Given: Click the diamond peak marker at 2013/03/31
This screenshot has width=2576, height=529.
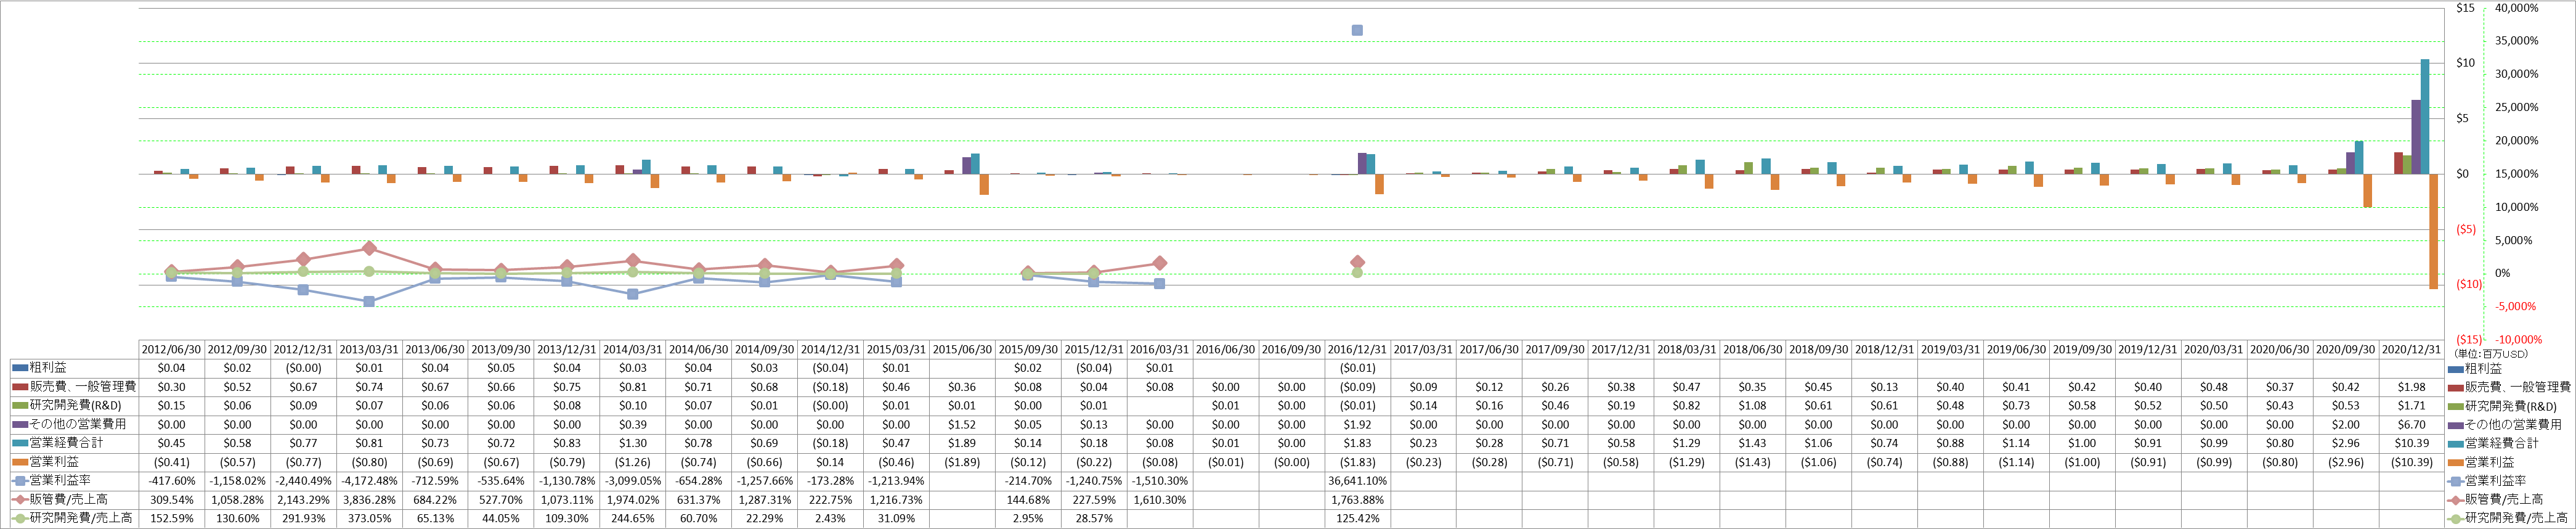Looking at the screenshot, I should point(369,248).
